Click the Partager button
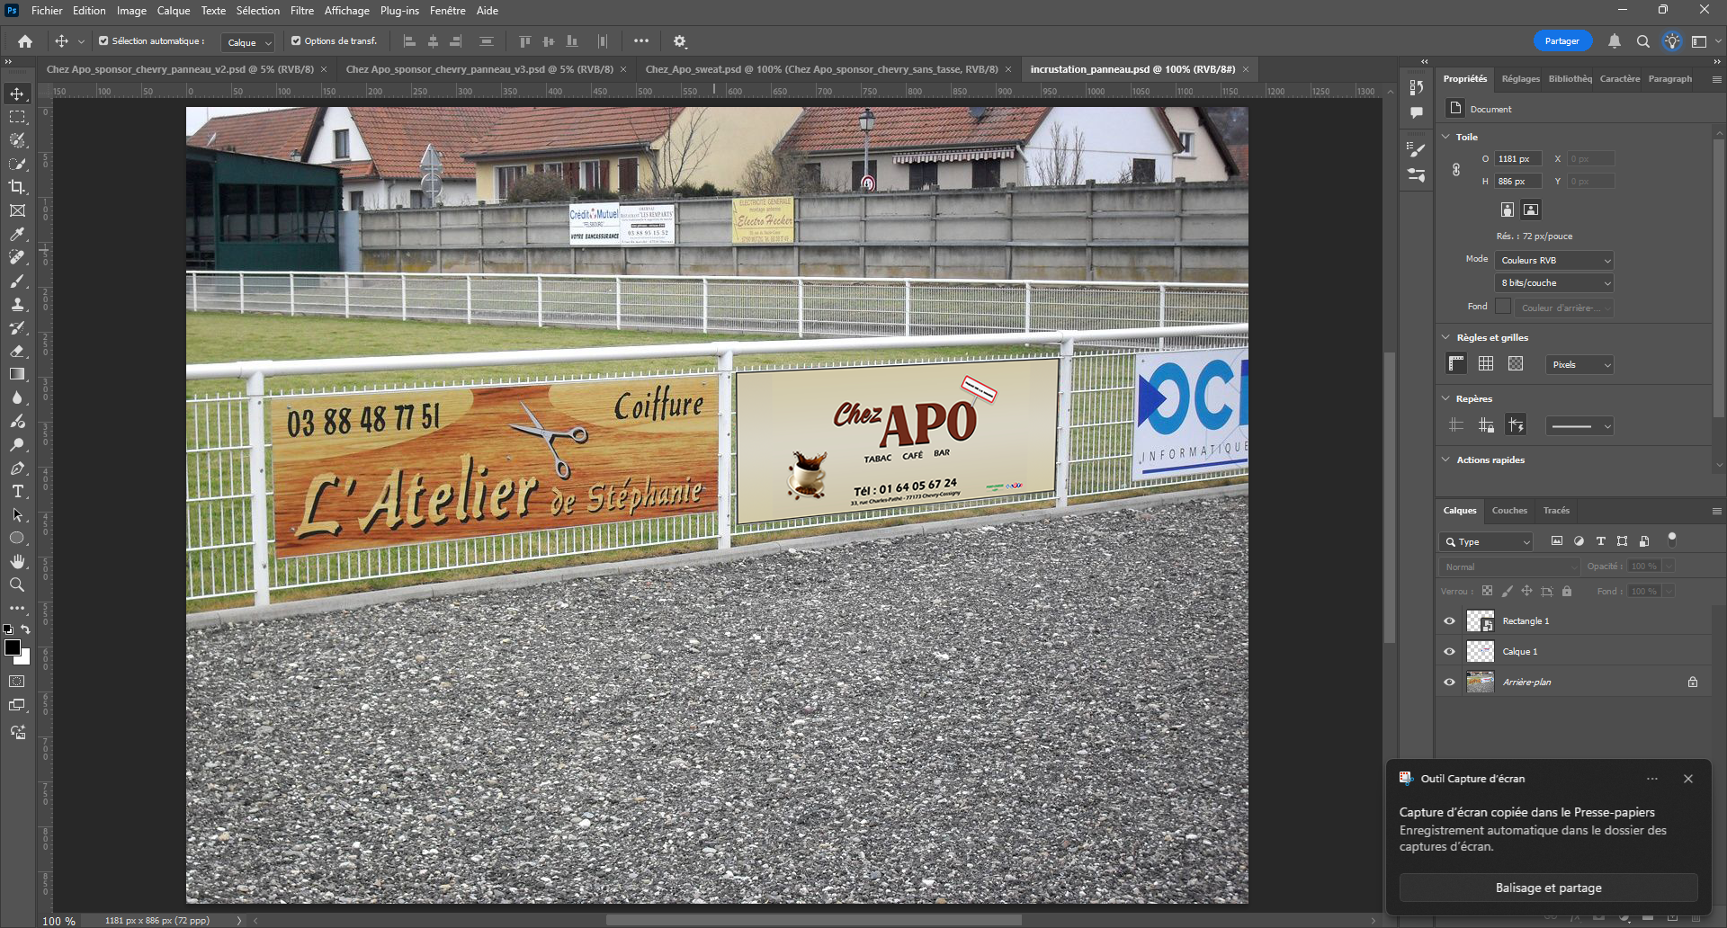This screenshot has height=928, width=1727. pos(1562,41)
